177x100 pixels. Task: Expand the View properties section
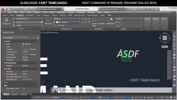[x=37, y=82]
